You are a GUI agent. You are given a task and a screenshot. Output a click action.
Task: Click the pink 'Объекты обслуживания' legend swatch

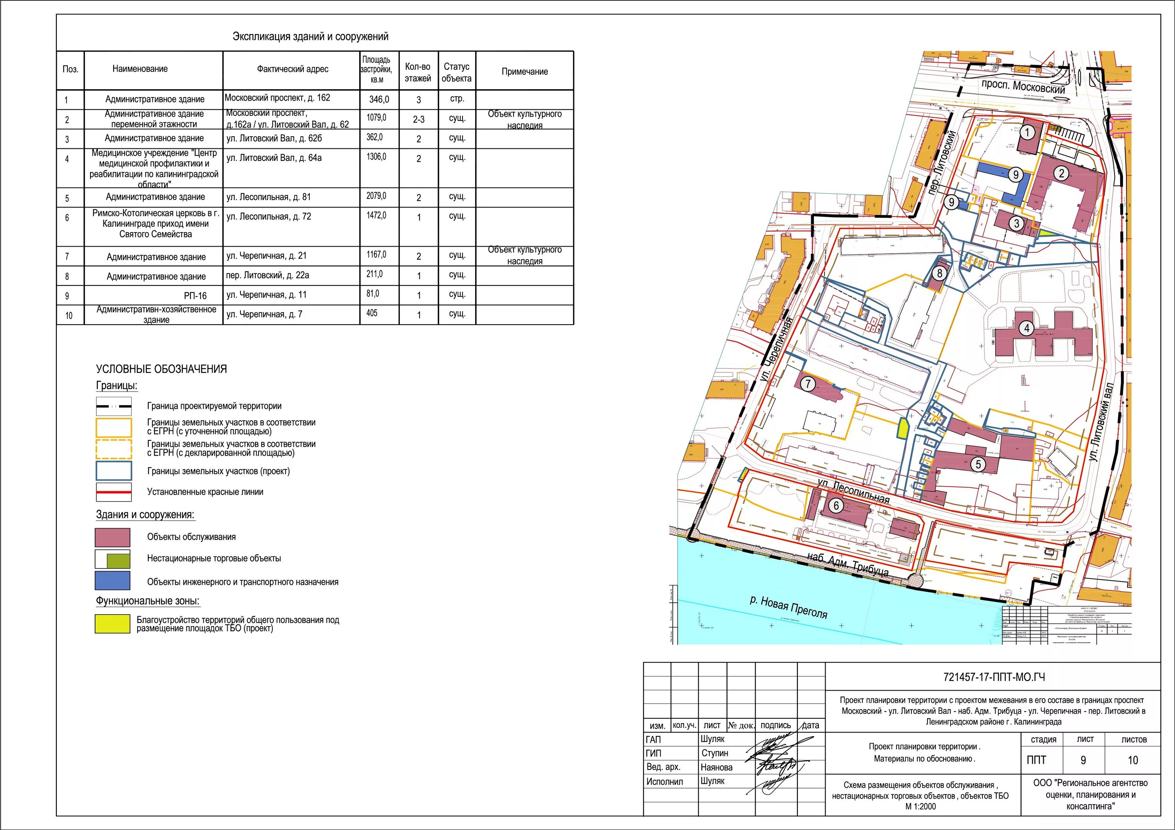pyautogui.click(x=112, y=538)
